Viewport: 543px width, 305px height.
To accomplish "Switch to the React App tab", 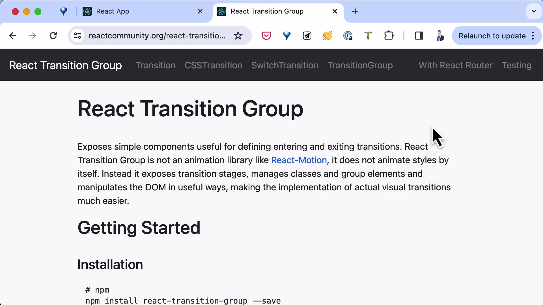I will click(113, 11).
